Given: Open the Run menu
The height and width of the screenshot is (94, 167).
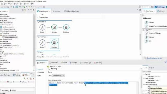Looking at the screenshot, I should (21, 4).
